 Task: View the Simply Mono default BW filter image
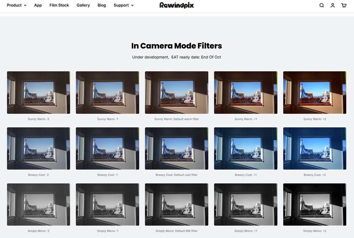pyautogui.click(x=177, y=204)
